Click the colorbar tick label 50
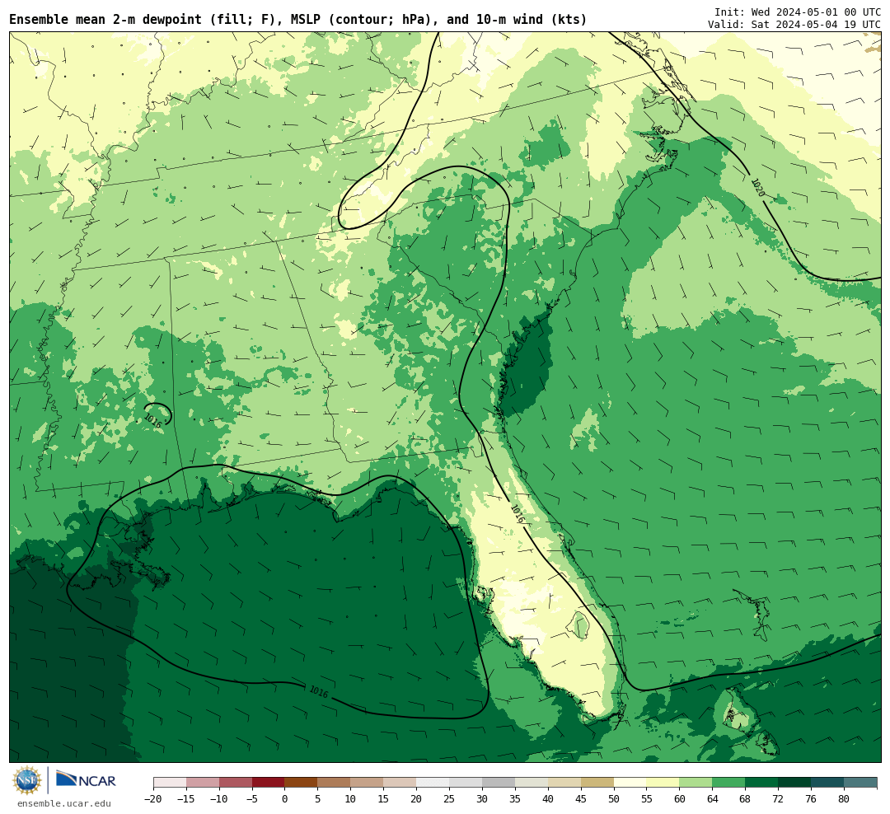The height and width of the screenshot is (814, 890). click(614, 798)
